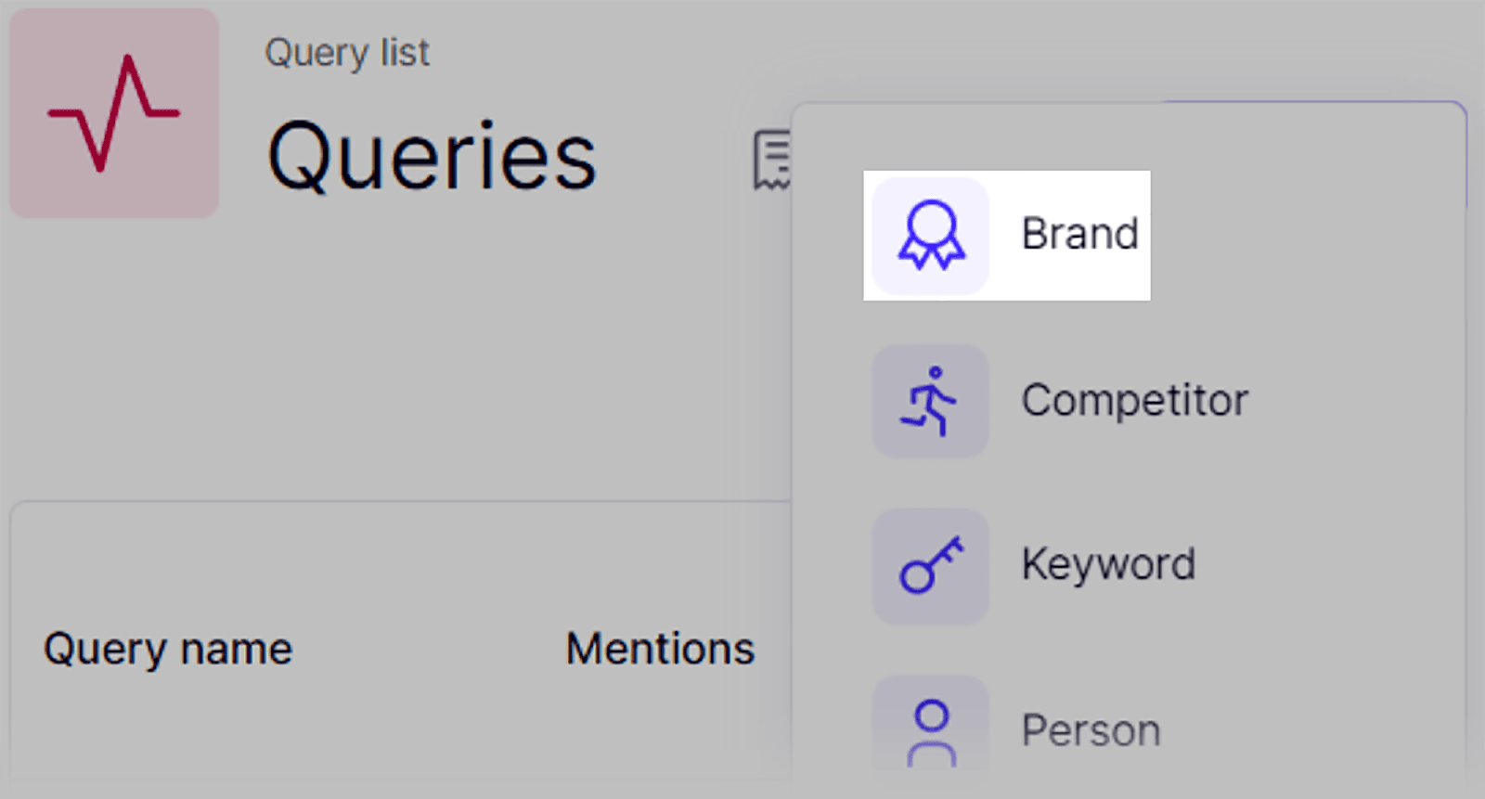Sort by the Mentions column

[659, 649]
